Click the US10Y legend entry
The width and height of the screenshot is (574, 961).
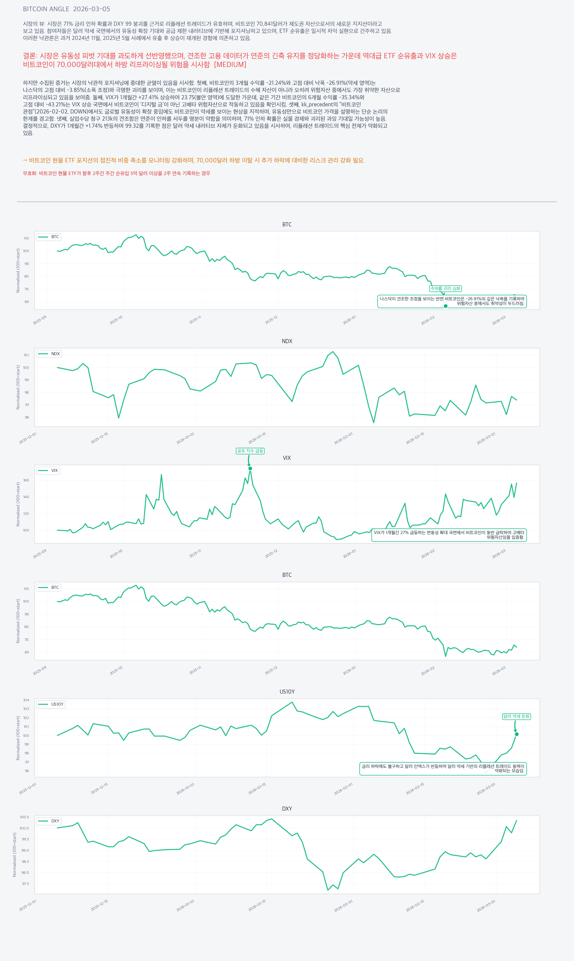point(51,704)
